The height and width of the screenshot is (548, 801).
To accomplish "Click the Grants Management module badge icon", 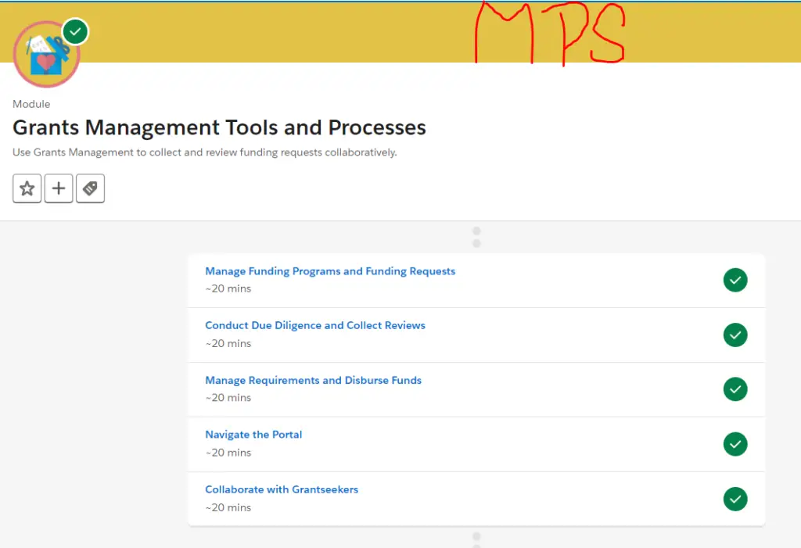I will click(x=47, y=53).
